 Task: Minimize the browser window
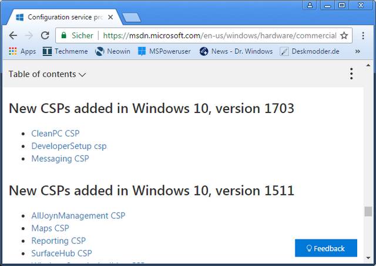(328, 5)
